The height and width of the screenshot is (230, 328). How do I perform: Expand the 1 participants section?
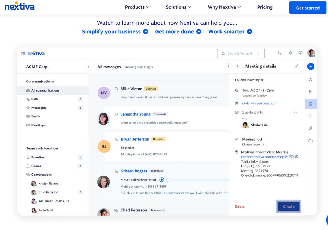pyautogui.click(x=295, y=112)
